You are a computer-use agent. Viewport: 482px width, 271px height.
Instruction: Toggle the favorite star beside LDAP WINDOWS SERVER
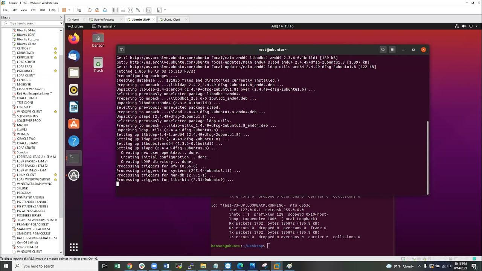(x=55, y=179)
